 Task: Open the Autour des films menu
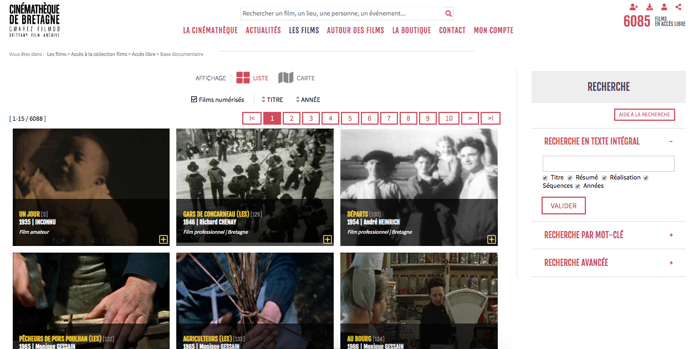355,30
